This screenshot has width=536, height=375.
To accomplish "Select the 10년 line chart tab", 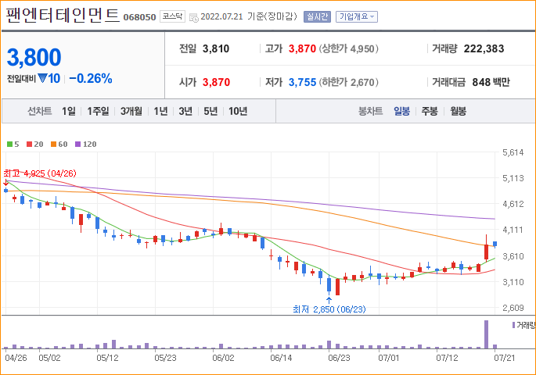I will [238, 111].
